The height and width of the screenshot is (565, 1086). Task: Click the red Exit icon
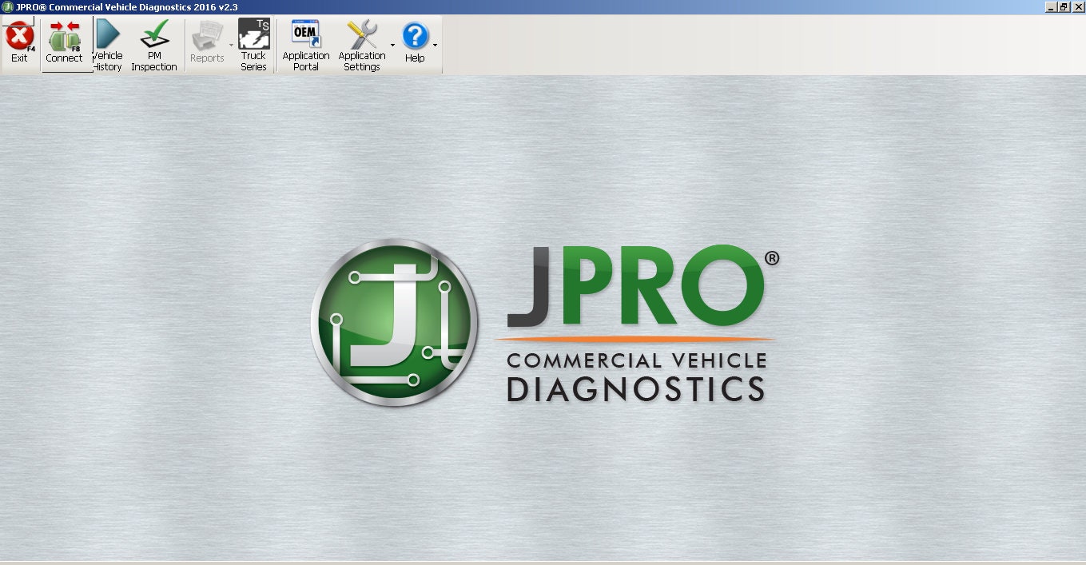click(x=19, y=37)
